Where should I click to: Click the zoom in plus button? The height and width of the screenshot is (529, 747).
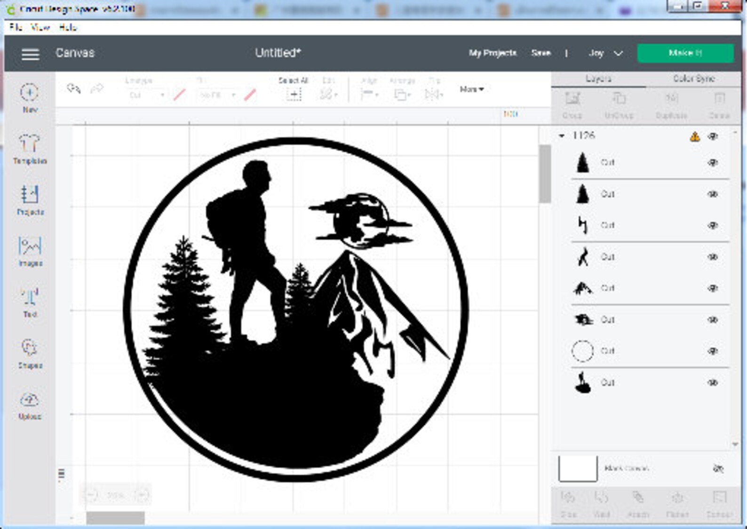(x=141, y=495)
